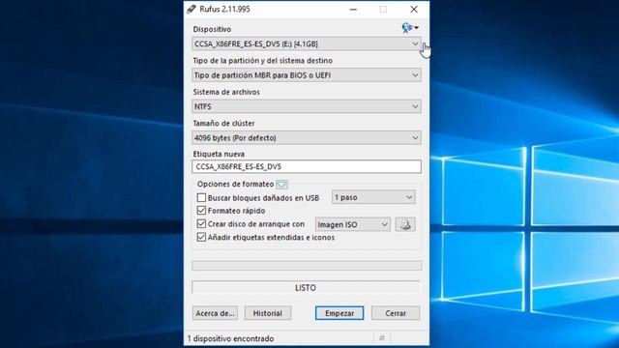The width and height of the screenshot is (619, 348).
Task: Open the 4096 bytes cluster size dropdown
Action: tap(307, 137)
